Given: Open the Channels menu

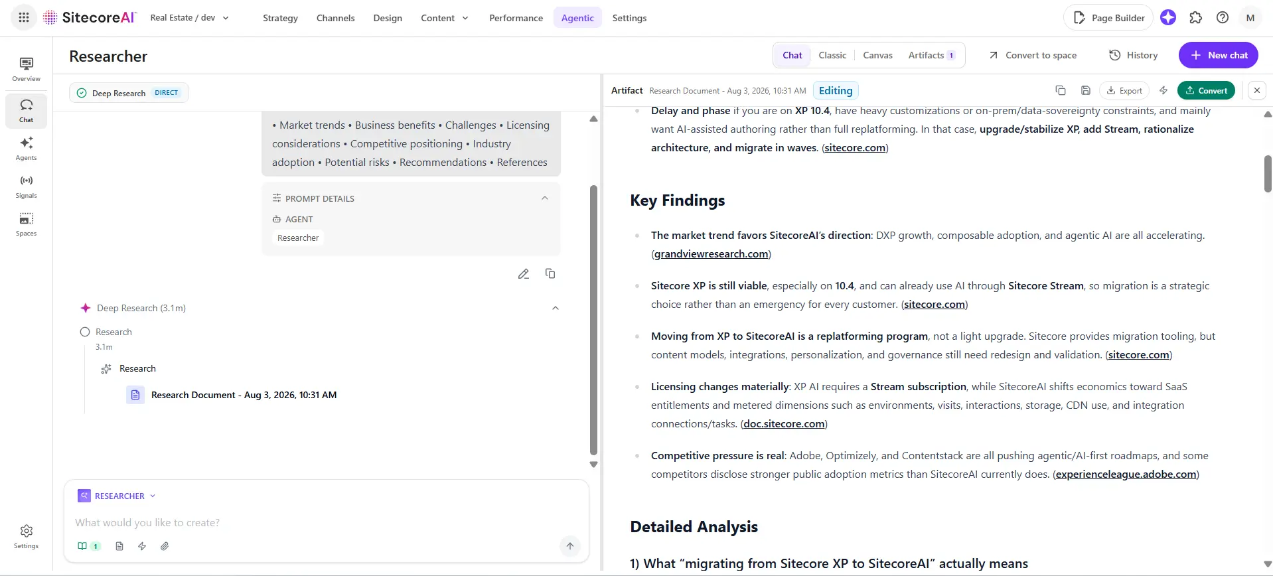Looking at the screenshot, I should pos(336,18).
